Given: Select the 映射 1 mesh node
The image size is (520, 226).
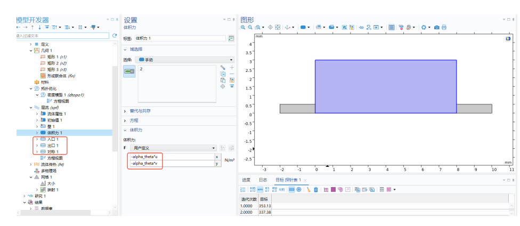Looking at the screenshot, I should tap(53, 190).
